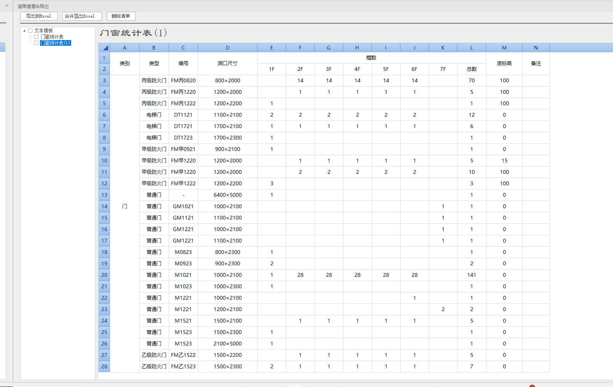Image resolution: width=613 pixels, height=387 pixels.
Task: Click the row 3 header
Action: [104, 80]
